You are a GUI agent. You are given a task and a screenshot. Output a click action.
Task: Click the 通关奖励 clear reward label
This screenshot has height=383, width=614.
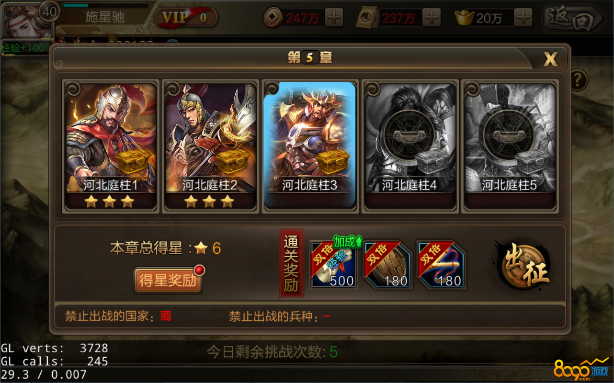tap(291, 263)
